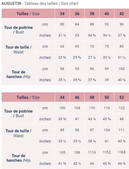Click Tour de hanches / Hip label in top table
The height and width of the screenshot is (169, 129).
(18, 74)
